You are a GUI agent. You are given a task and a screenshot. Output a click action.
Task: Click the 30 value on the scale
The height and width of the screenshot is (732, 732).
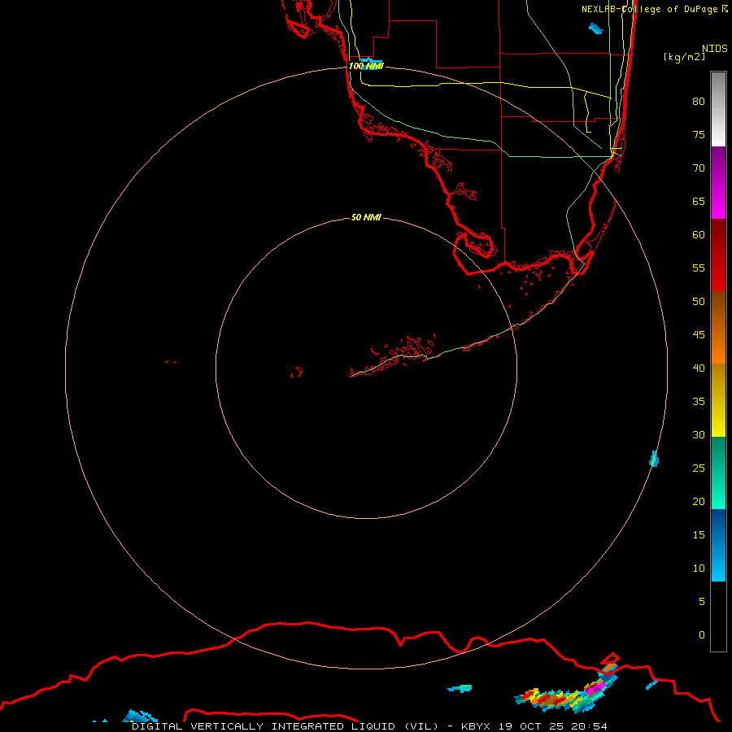click(699, 434)
